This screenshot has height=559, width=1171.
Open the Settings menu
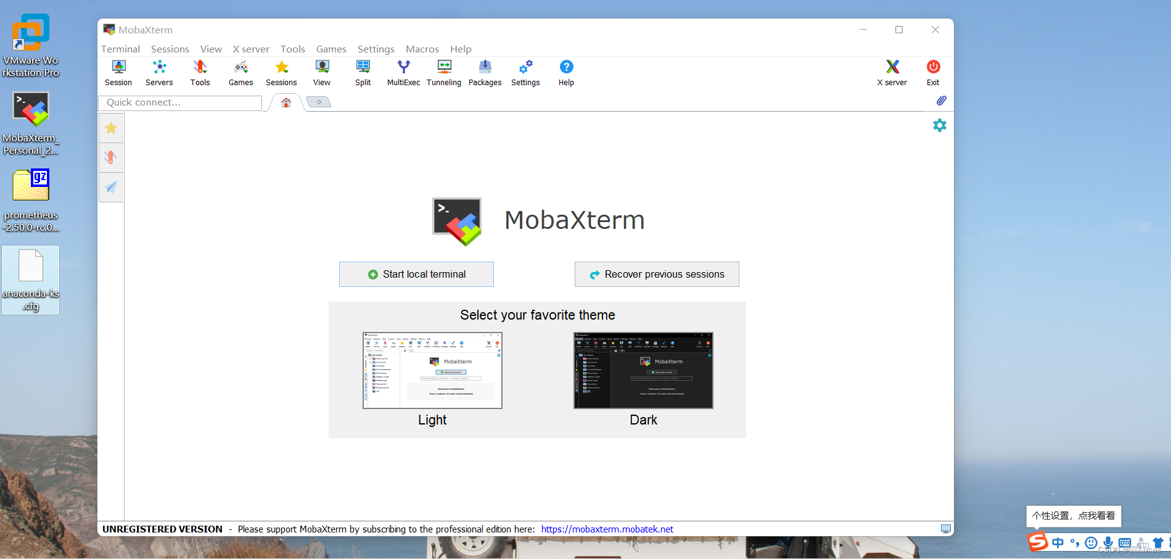tap(376, 49)
